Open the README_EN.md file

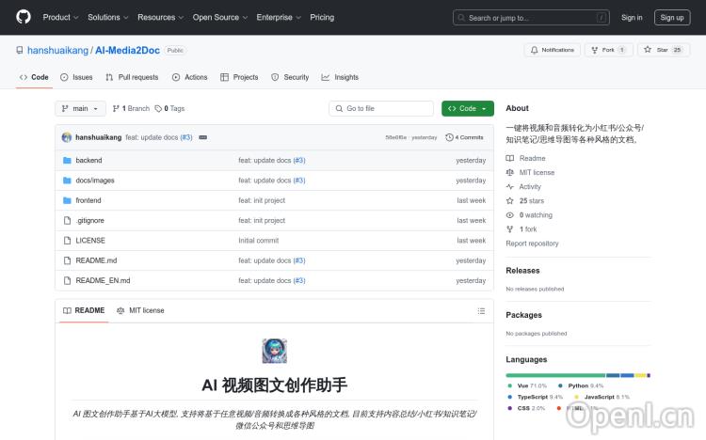(103, 280)
